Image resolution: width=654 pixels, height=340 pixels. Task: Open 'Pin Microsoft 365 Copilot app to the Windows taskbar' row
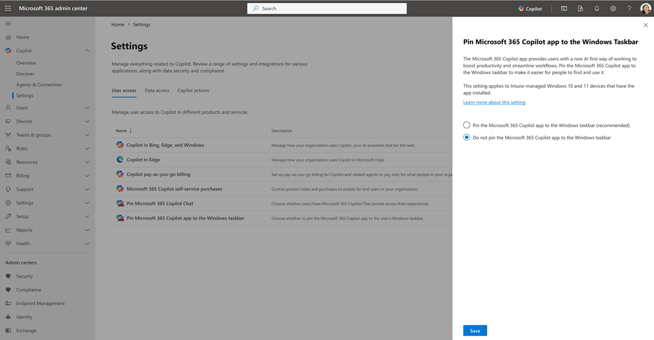click(x=185, y=218)
